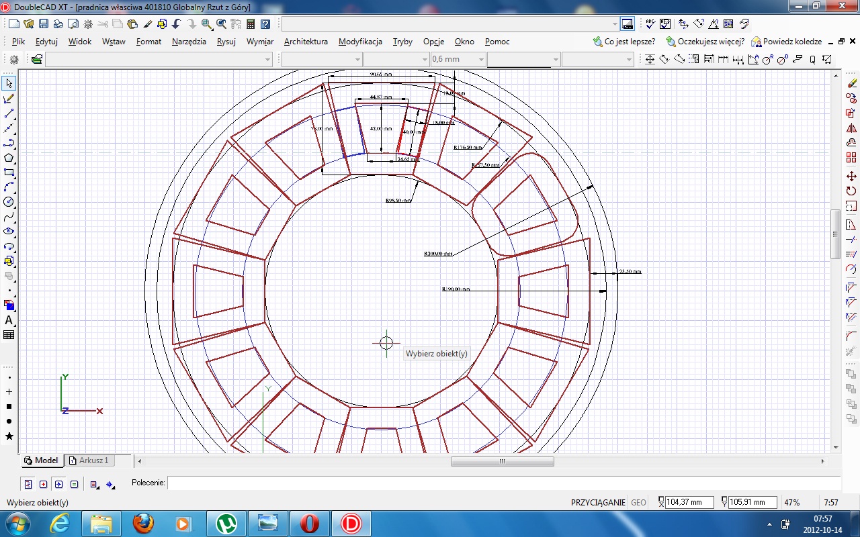
Task: Click the undo arrow icon
Action: (176, 24)
